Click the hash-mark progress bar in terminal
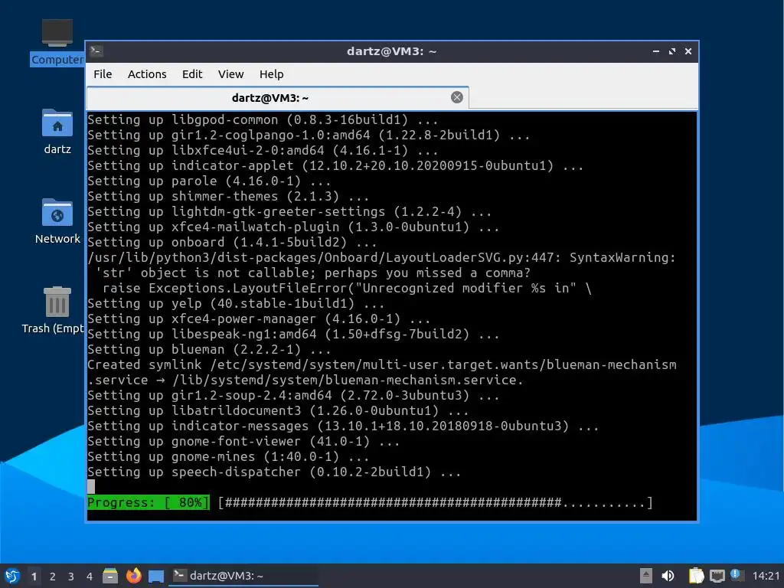Screen dimensions: 784x588 [x=436, y=502]
